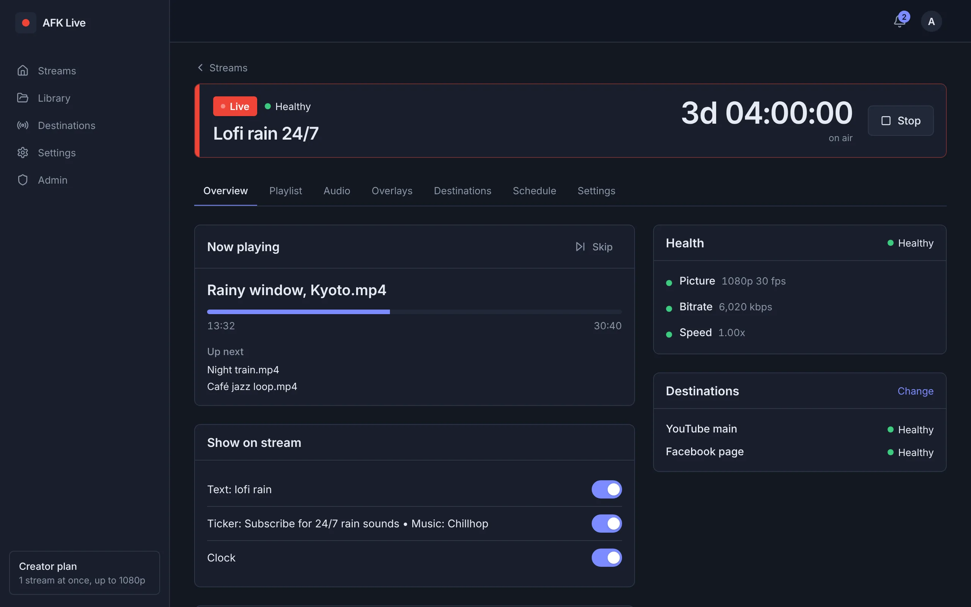Click the elapsed time 13:32
Screen dimensions: 971x607
click(x=221, y=326)
